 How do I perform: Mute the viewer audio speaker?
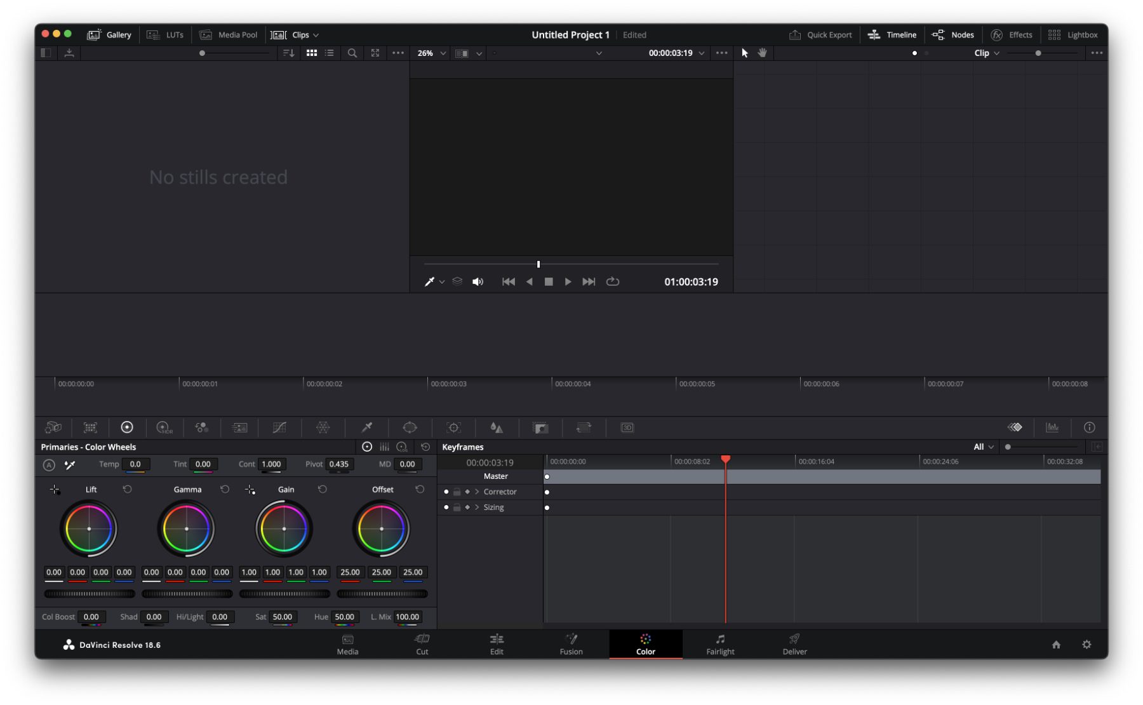click(x=478, y=281)
